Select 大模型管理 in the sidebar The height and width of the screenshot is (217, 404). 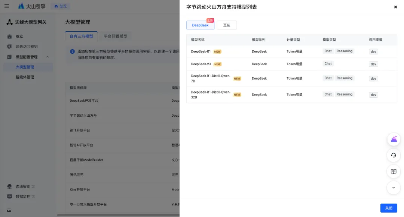(x=28, y=67)
